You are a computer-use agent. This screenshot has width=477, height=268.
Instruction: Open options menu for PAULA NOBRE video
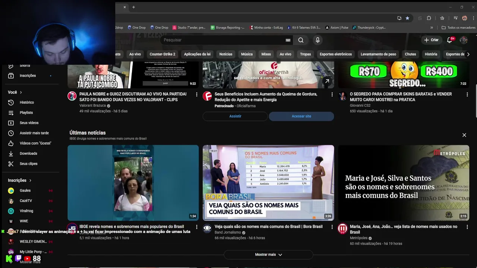coord(197,95)
